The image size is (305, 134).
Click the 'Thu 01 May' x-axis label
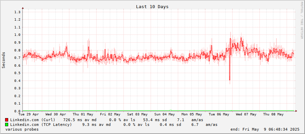coord(83,114)
